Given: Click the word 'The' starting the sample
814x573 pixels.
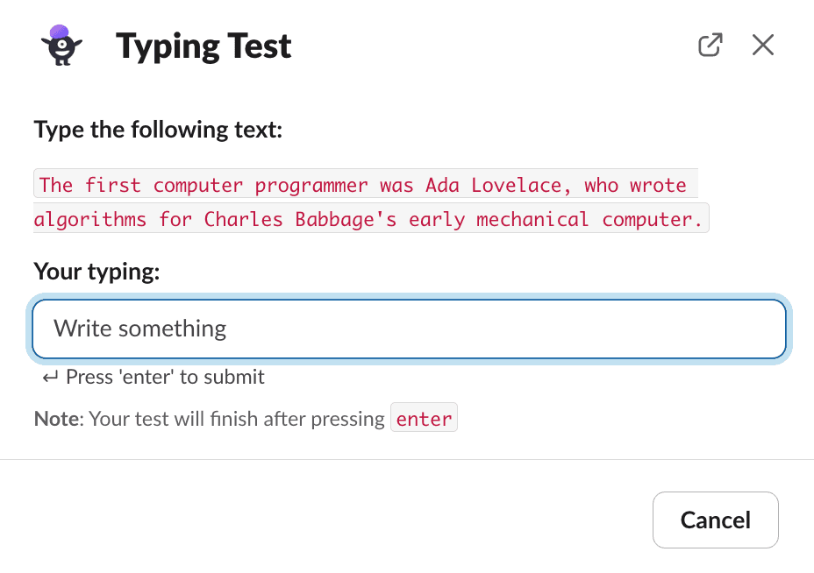Looking at the screenshot, I should tap(56, 185).
